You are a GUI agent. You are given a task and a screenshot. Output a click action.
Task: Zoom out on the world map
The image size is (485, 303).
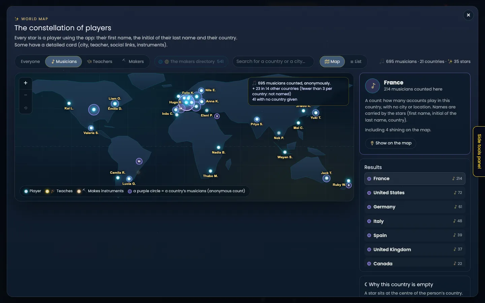click(x=26, y=95)
